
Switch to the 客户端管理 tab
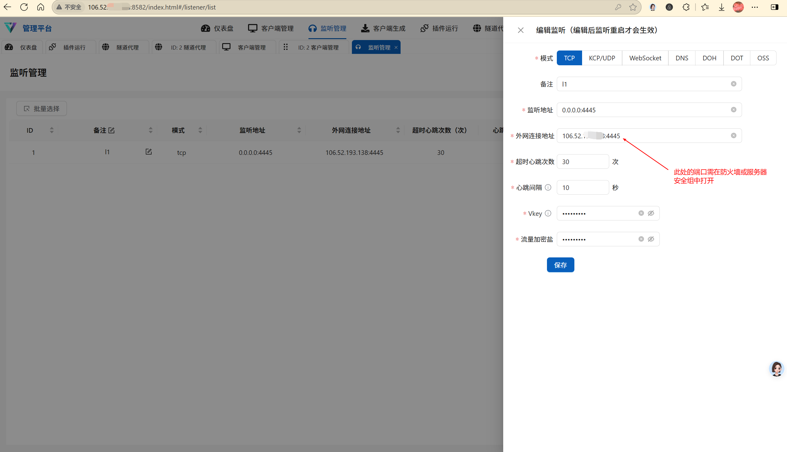247,47
